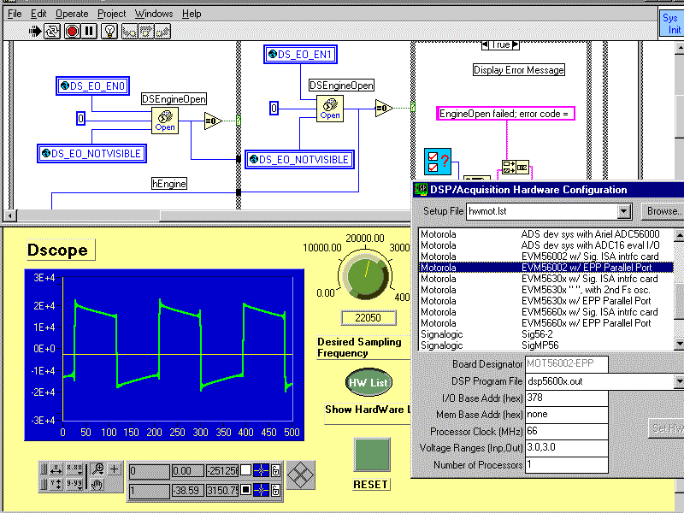Open the Windows menu
This screenshot has width=684, height=513.
[x=154, y=14]
